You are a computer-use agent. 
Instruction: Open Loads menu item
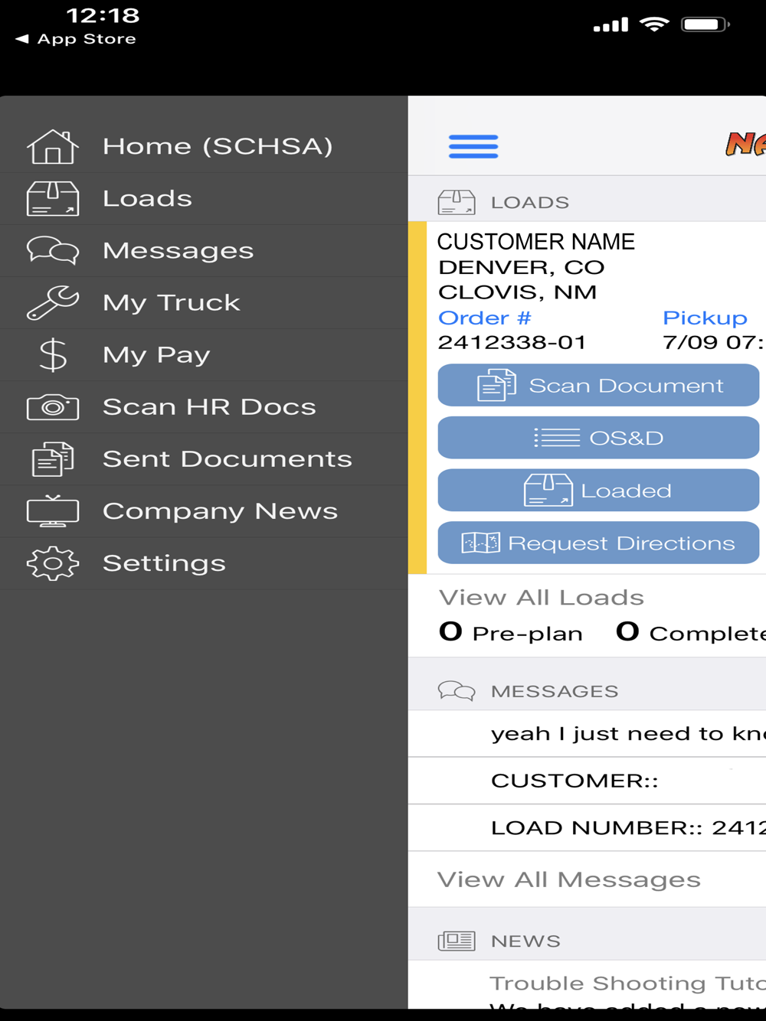pos(204,199)
